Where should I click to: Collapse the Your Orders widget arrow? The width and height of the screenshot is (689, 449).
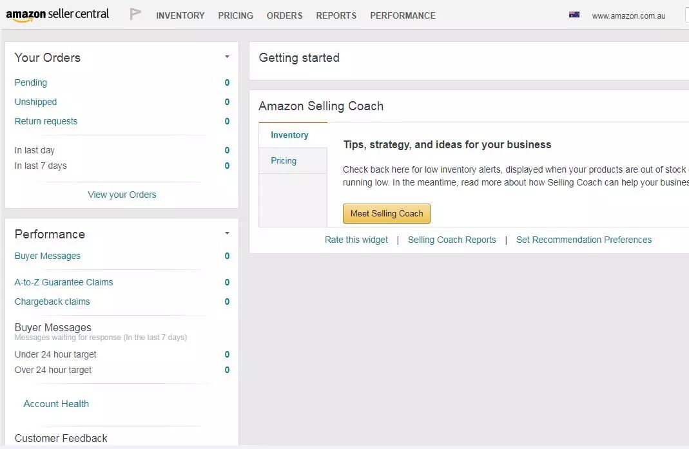[227, 57]
